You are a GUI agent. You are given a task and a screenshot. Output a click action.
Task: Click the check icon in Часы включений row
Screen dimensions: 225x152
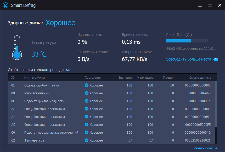pyautogui.click(x=87, y=93)
